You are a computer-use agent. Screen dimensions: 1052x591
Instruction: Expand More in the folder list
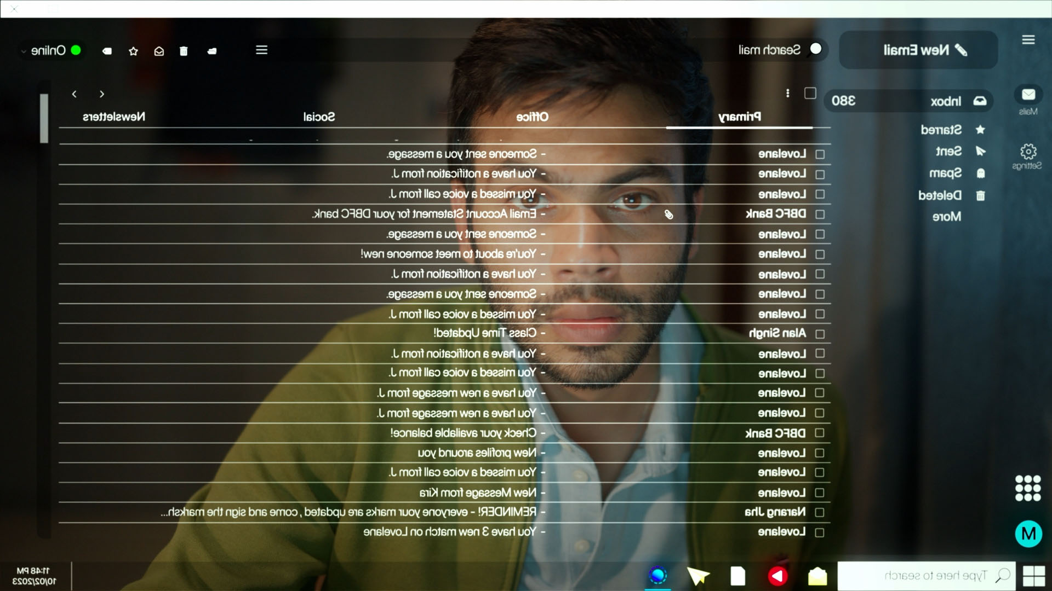pyautogui.click(x=946, y=217)
